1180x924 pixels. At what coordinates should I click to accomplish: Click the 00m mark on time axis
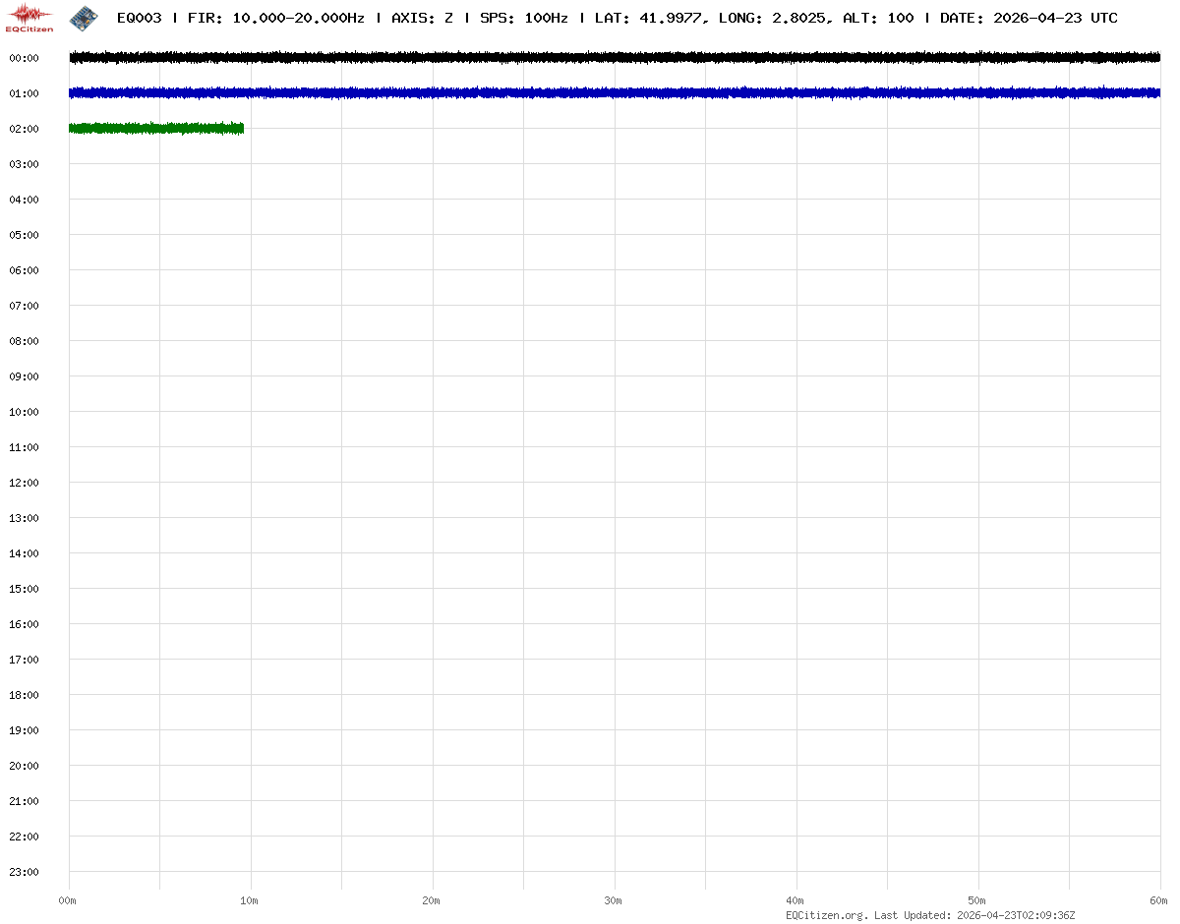point(68,900)
